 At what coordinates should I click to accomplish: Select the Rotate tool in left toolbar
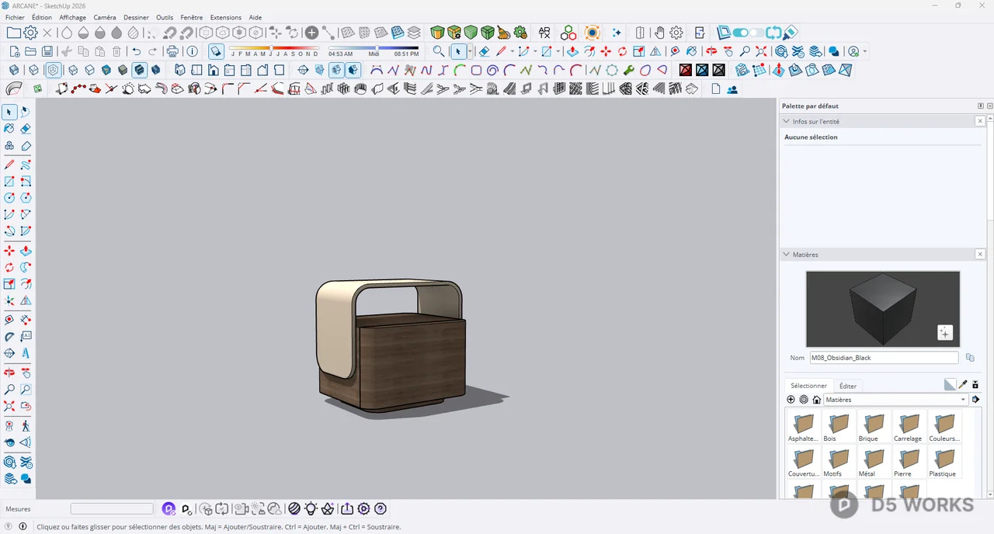pos(9,268)
